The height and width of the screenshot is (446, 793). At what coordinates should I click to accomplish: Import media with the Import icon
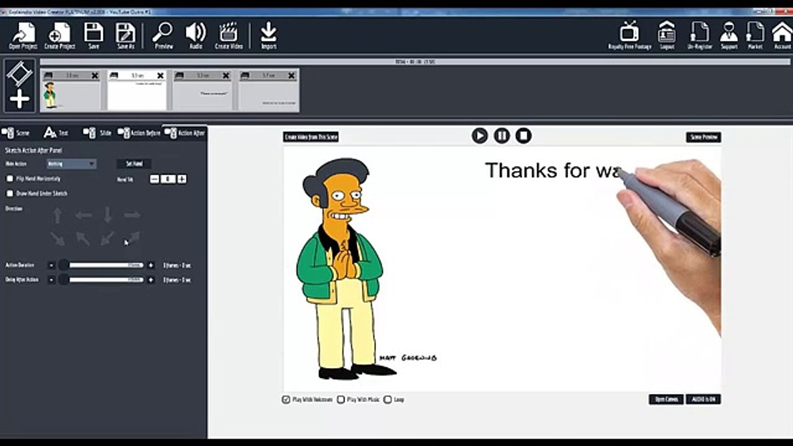click(x=269, y=36)
